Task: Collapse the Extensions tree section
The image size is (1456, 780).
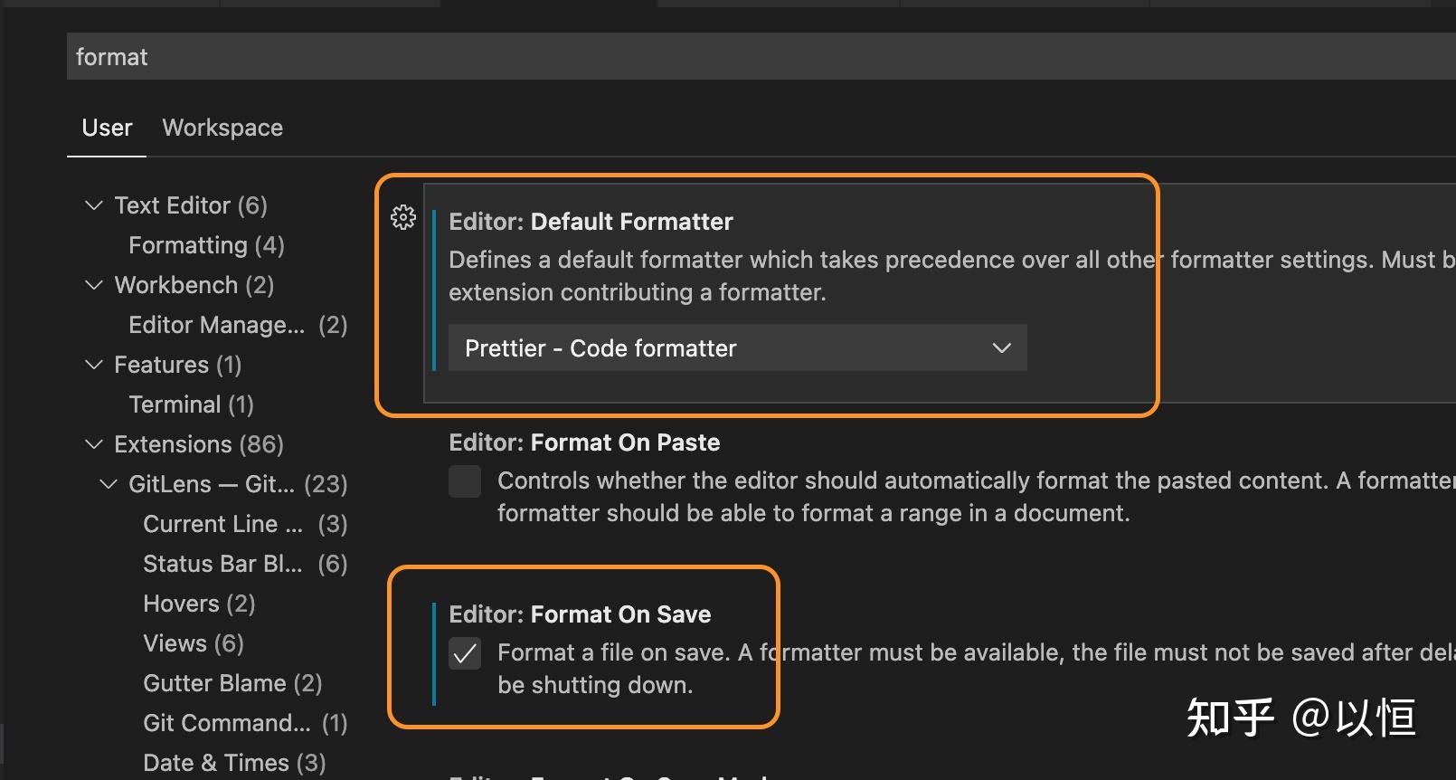Action: coord(94,443)
